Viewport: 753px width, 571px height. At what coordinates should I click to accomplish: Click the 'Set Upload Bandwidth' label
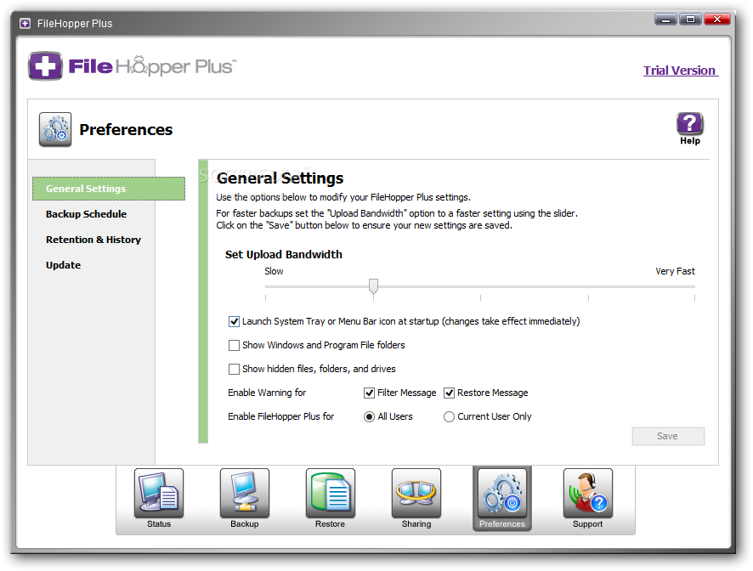pos(284,255)
